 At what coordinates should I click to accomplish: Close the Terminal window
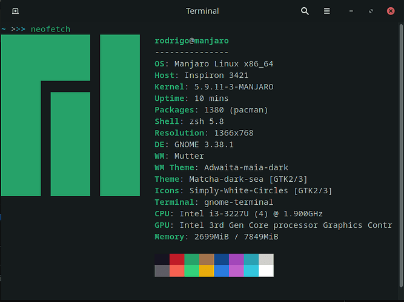click(391, 11)
